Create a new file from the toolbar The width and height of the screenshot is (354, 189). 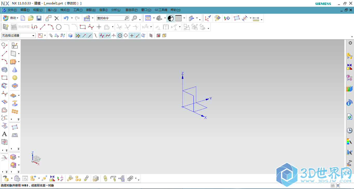pos(23,18)
